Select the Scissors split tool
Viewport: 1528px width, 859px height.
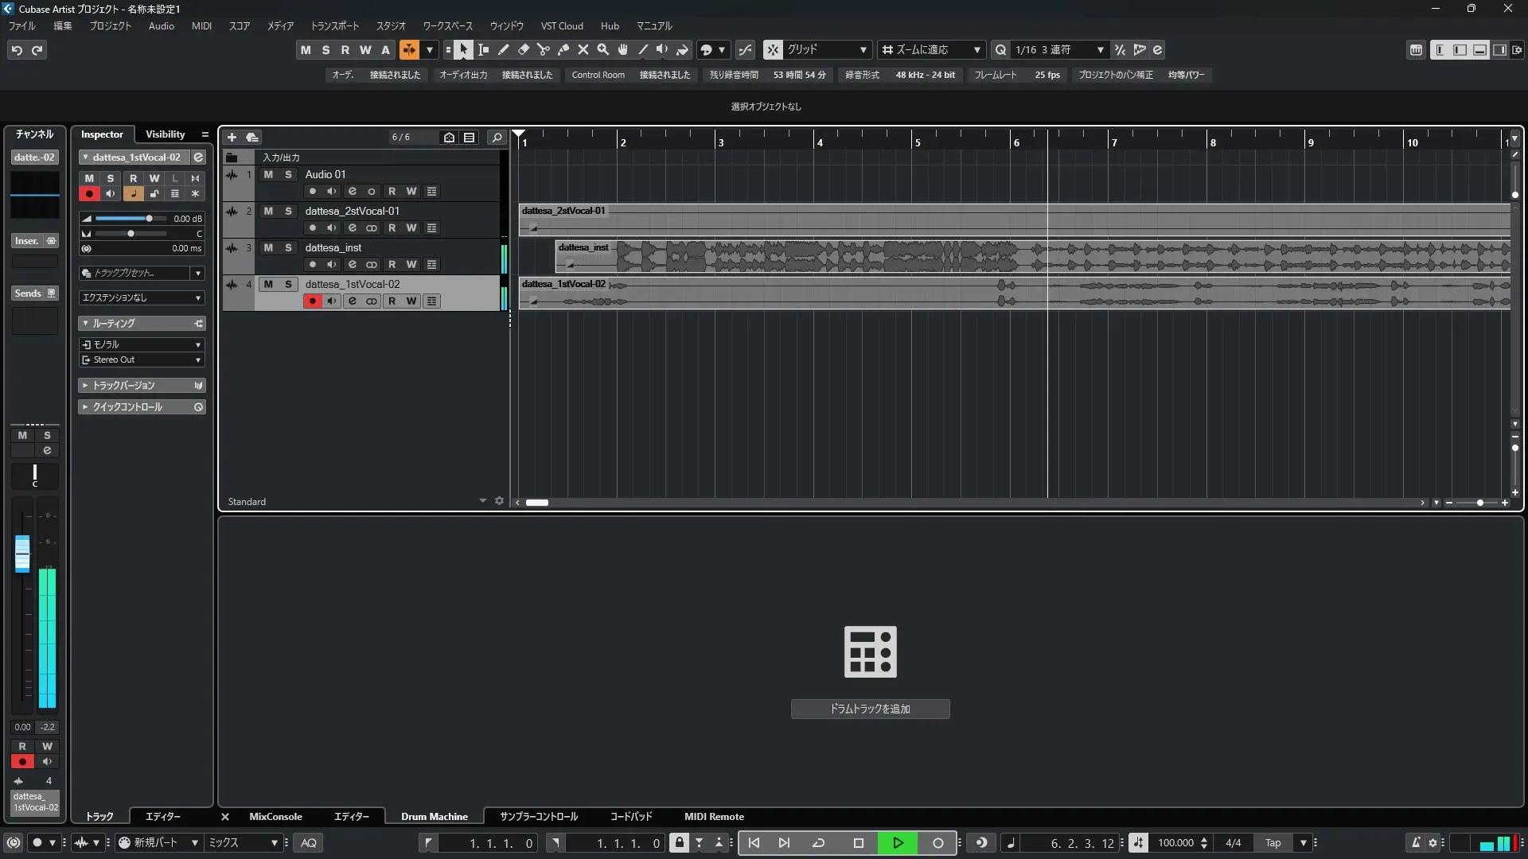click(544, 50)
